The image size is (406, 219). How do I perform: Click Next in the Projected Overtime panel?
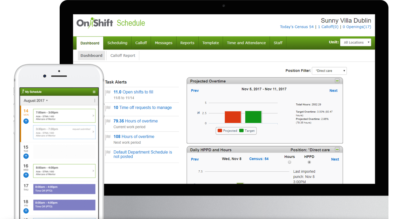click(333, 90)
